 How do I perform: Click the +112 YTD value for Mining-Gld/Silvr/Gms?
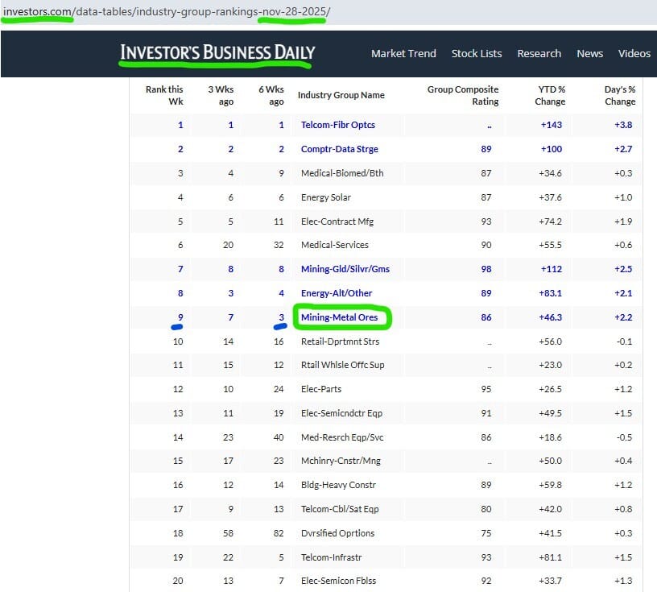tap(552, 269)
